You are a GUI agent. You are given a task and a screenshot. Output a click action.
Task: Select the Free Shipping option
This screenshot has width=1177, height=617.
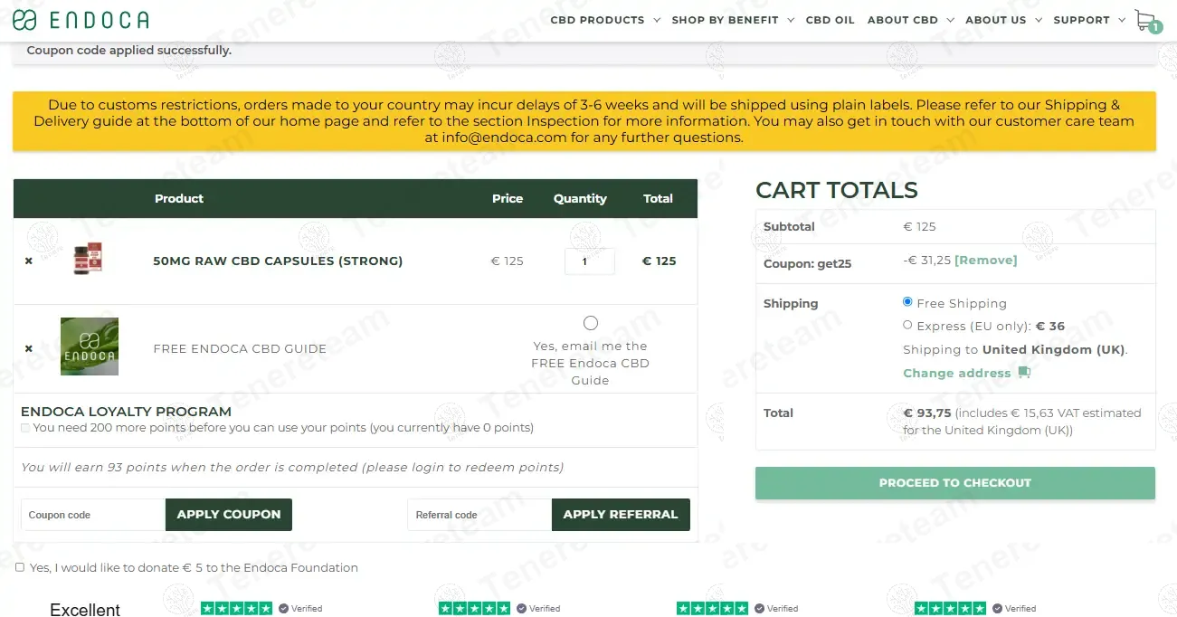[907, 302]
